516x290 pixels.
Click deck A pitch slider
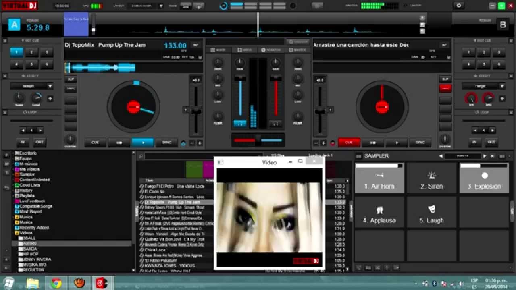[x=196, y=110]
